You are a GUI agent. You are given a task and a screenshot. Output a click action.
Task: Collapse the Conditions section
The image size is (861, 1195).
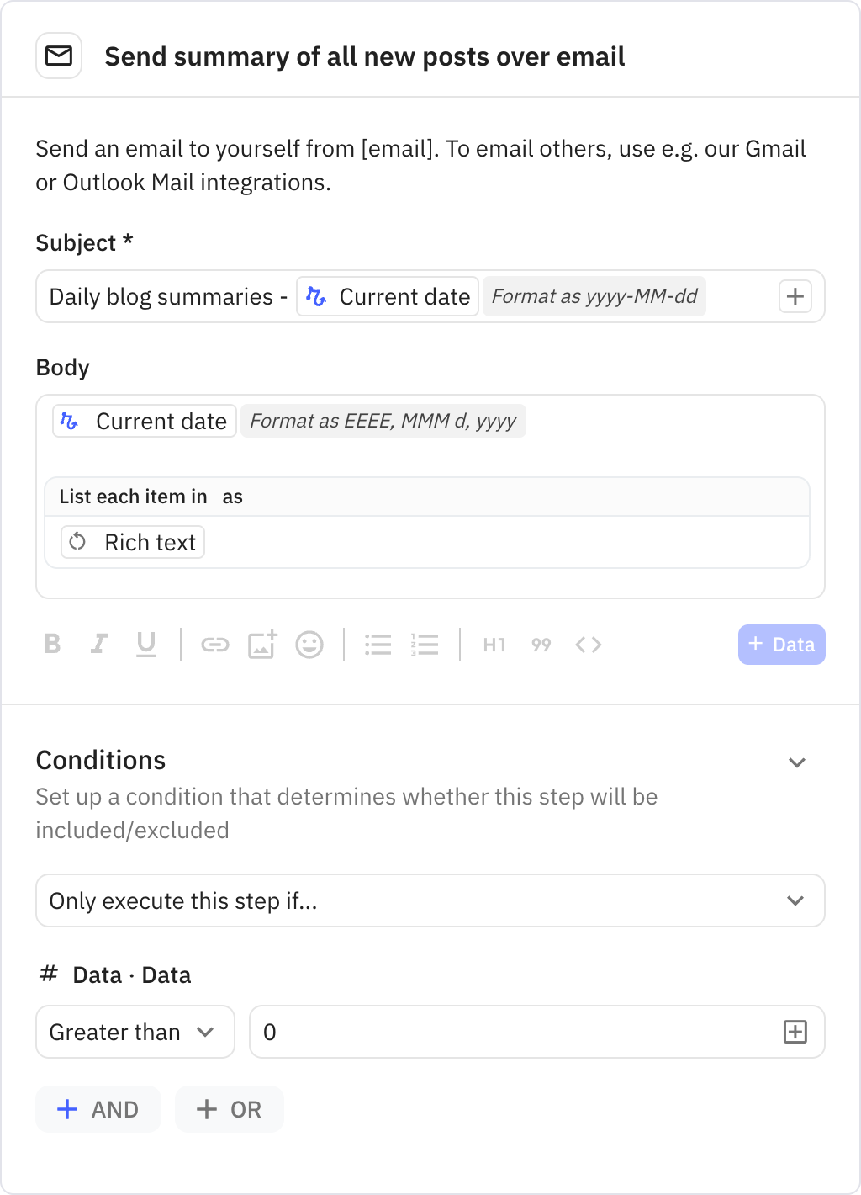point(797,762)
